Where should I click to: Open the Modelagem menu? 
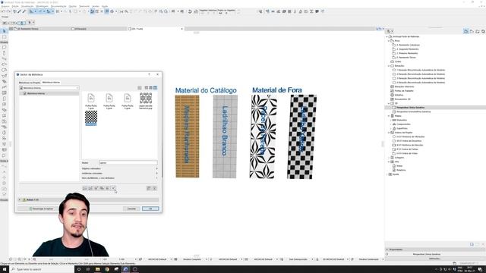(43, 6)
